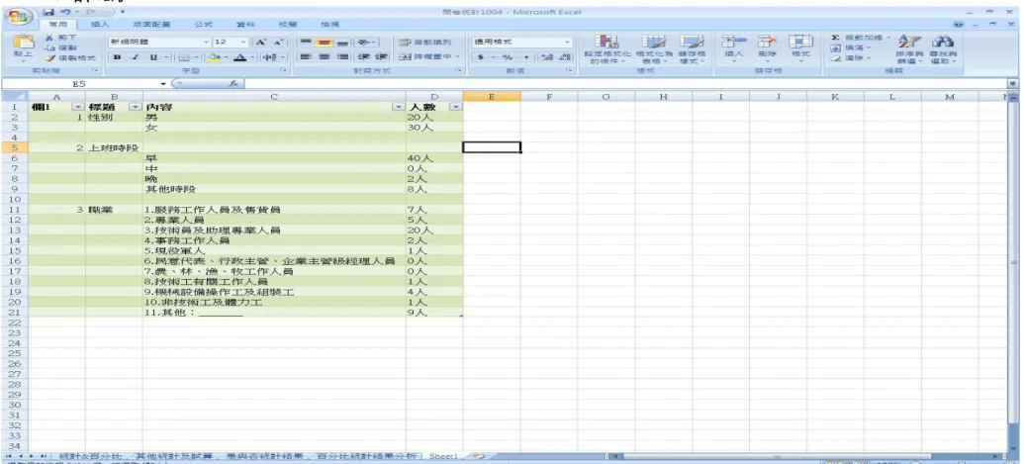Switch to 資料 ribbon tab

click(245, 24)
